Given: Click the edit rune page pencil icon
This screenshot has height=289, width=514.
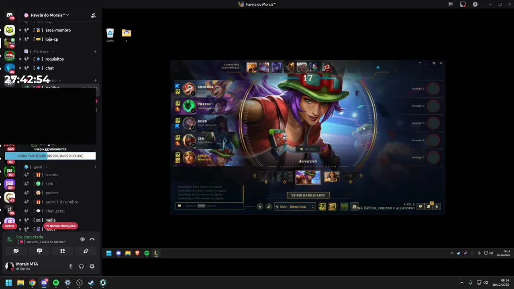Looking at the screenshot, I should pos(269,207).
